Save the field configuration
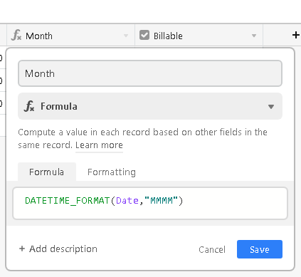The width and height of the screenshot is (301, 277). click(260, 249)
